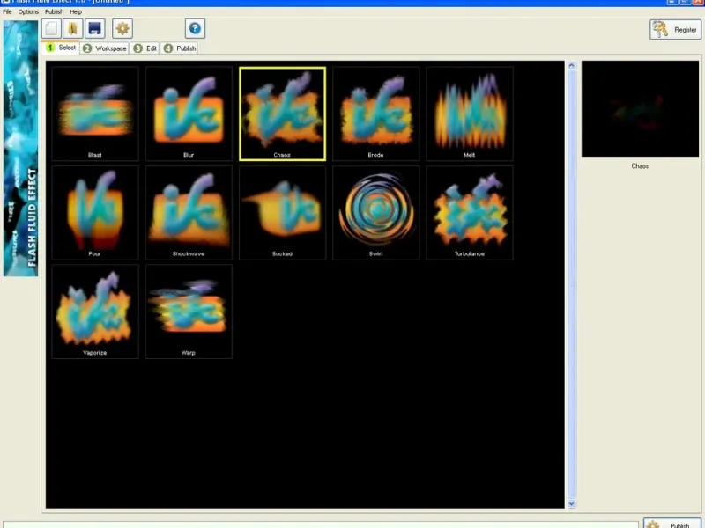Image resolution: width=705 pixels, height=528 pixels.
Task: Switch to the Workspace tab
Action: pos(105,48)
